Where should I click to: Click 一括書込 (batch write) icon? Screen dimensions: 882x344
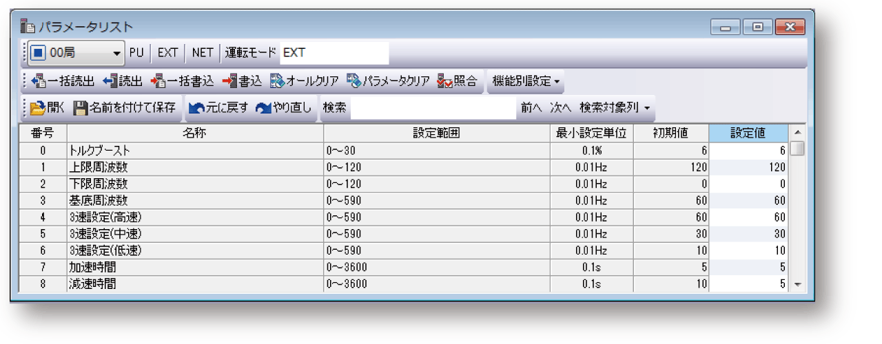[158, 81]
